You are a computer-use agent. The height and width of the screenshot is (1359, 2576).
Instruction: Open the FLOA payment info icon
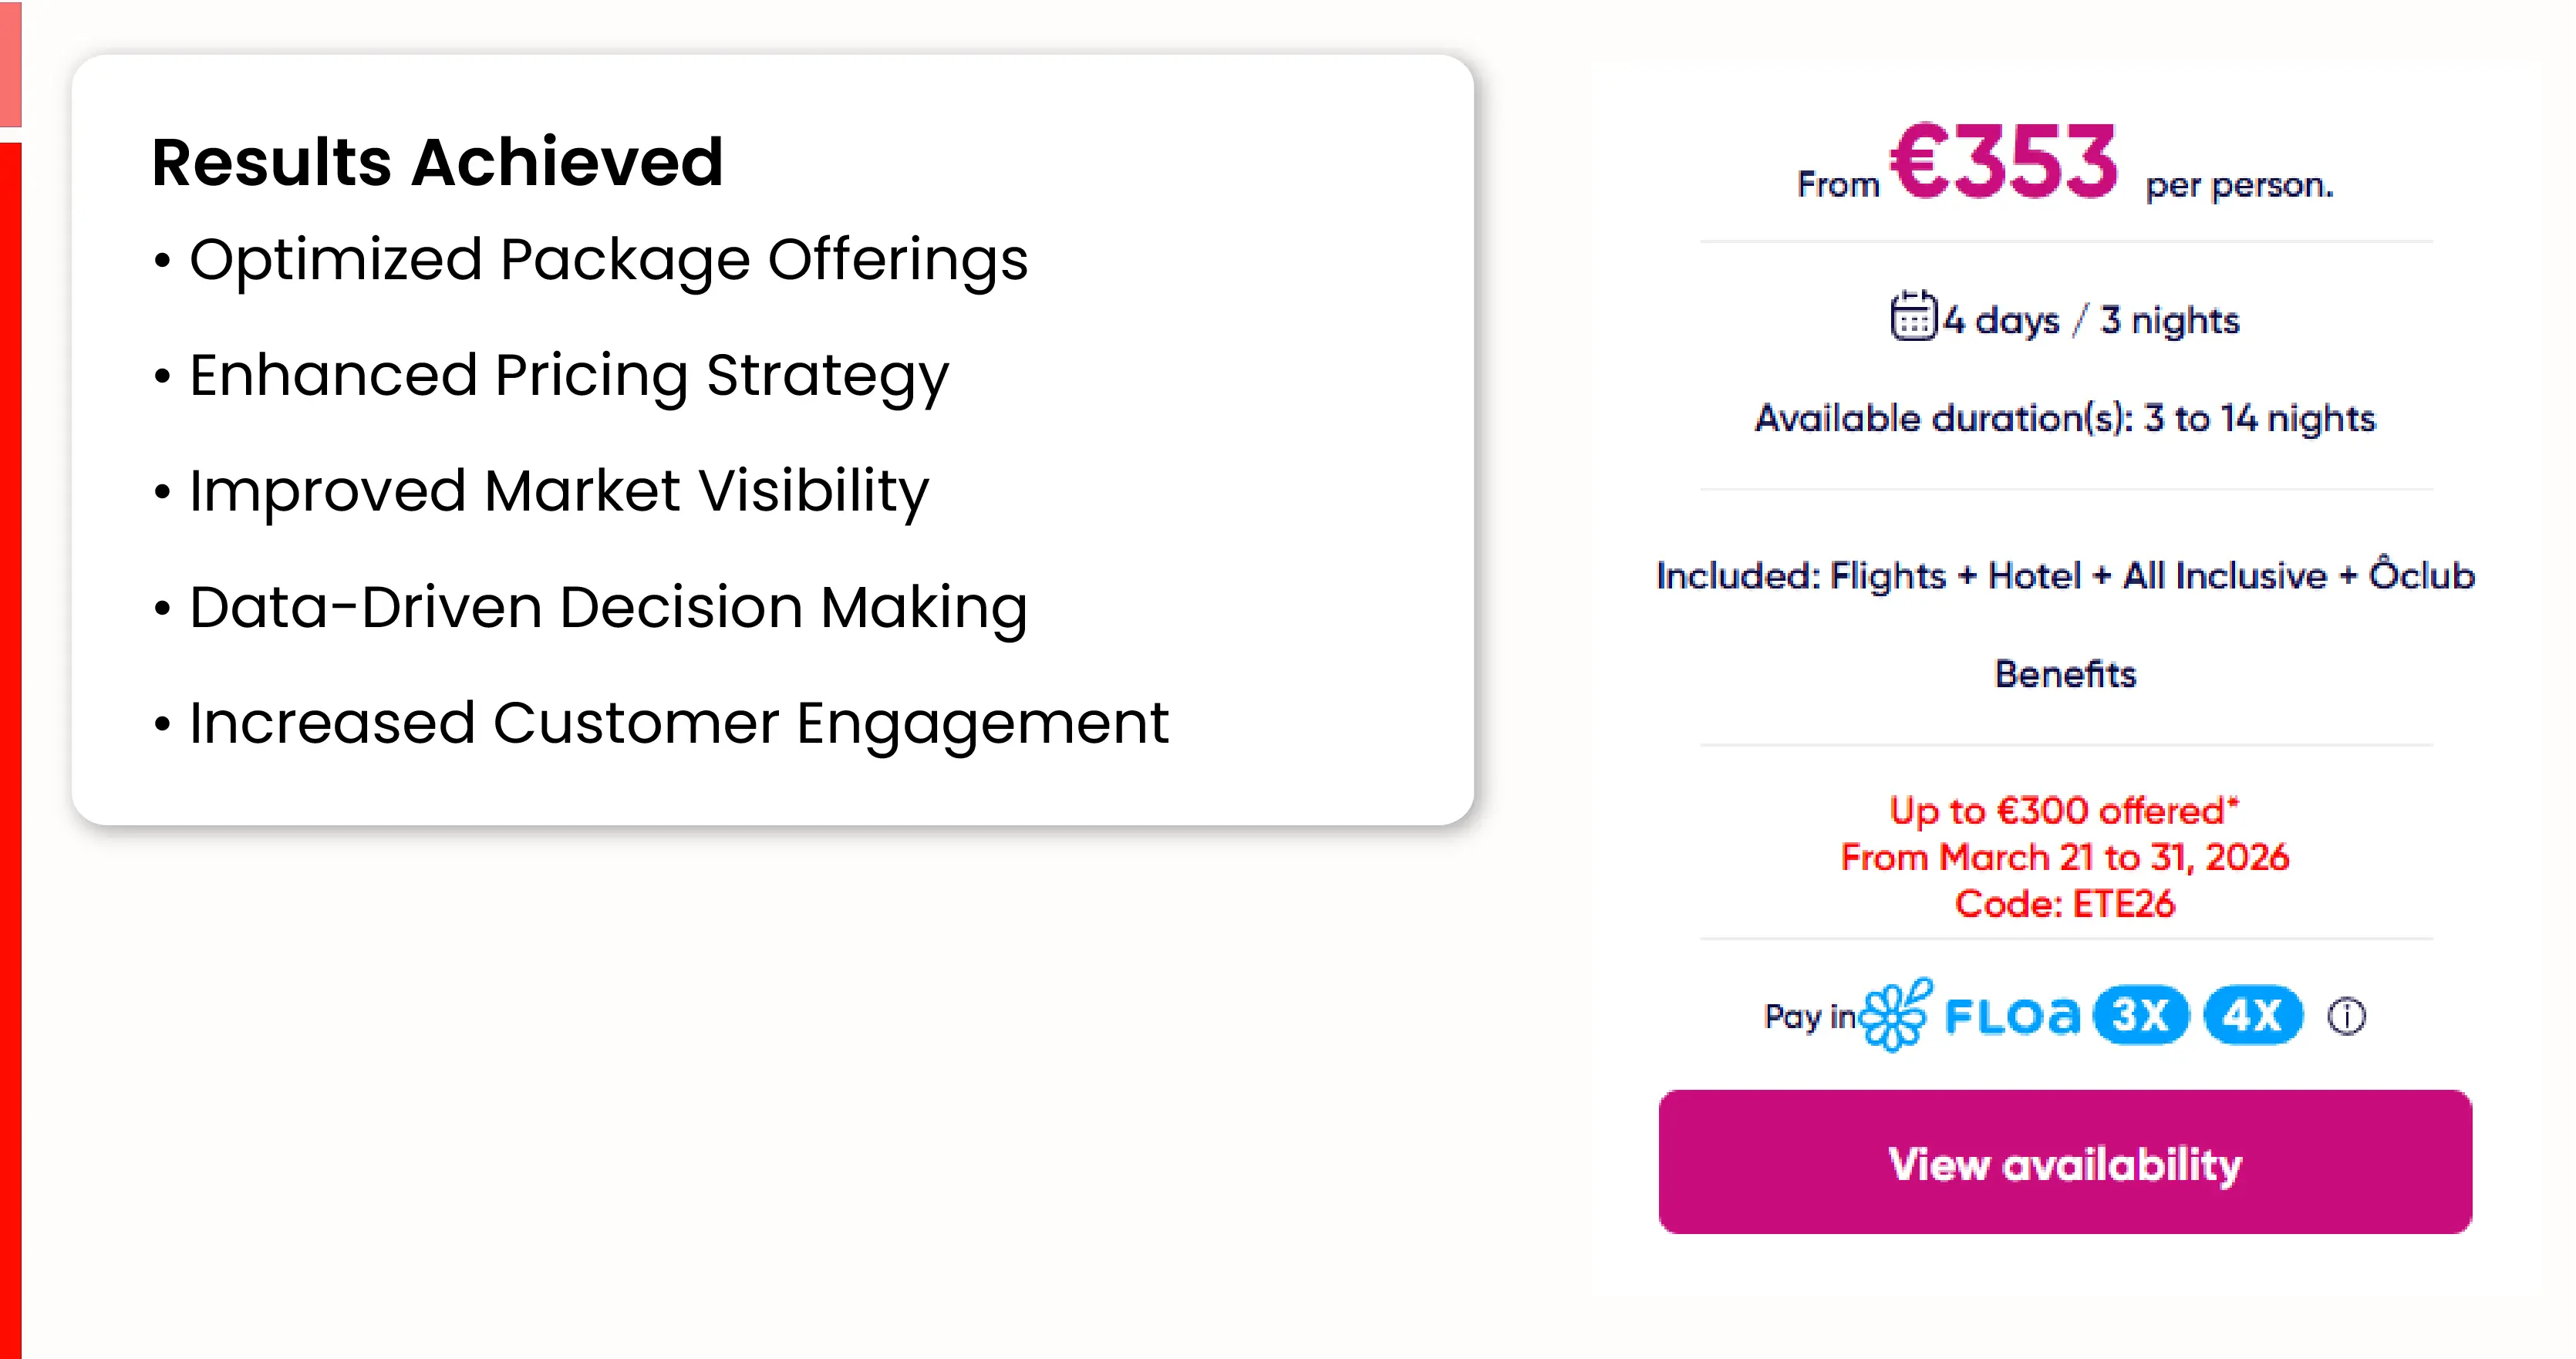[2346, 1016]
